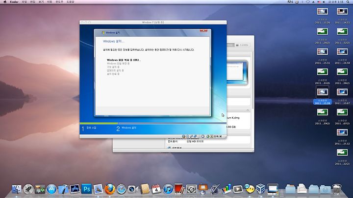
Task: Close the Windows 설치 dialog
Action: coord(204,30)
